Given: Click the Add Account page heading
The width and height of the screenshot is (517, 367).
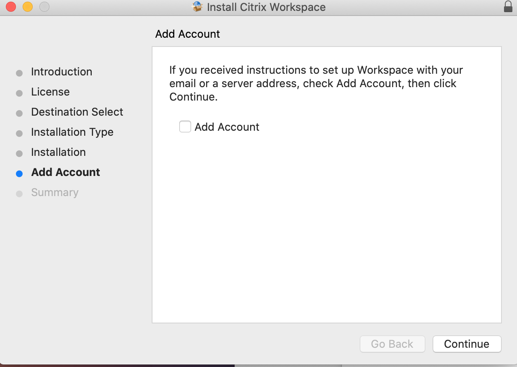Looking at the screenshot, I should (x=188, y=34).
